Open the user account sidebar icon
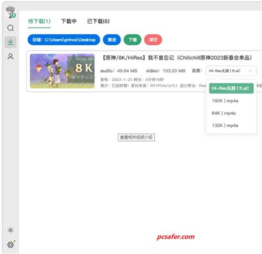262x254 pixels. (11, 56)
